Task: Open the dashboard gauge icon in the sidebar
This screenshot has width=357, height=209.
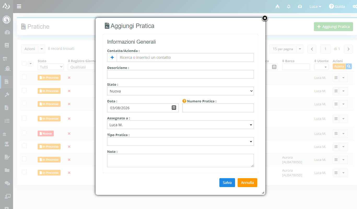Action: 7,32
